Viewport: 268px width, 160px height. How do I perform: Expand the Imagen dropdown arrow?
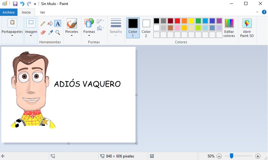[x=31, y=36]
